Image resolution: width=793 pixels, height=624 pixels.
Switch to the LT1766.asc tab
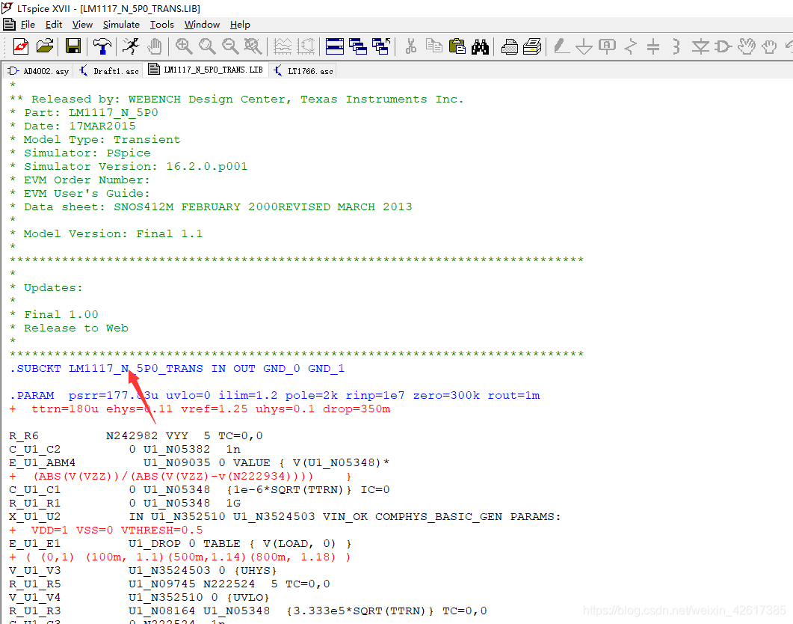[303, 71]
